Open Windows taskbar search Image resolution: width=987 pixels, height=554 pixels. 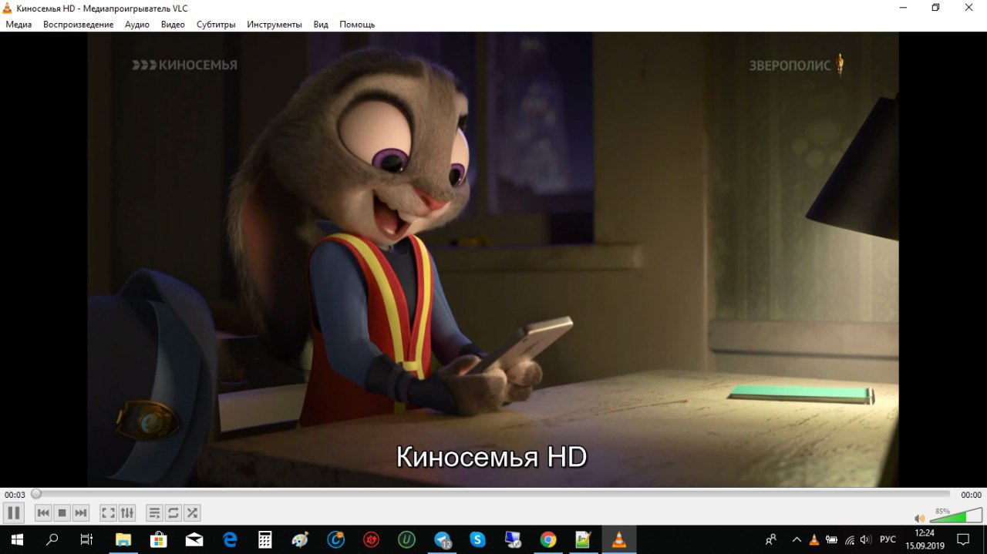click(x=52, y=539)
